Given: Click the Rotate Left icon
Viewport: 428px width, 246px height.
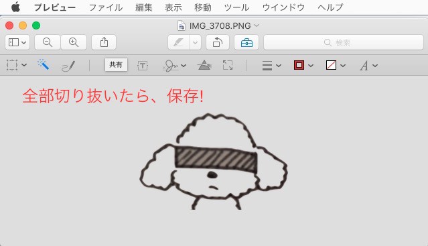Looking at the screenshot, I should pos(218,42).
